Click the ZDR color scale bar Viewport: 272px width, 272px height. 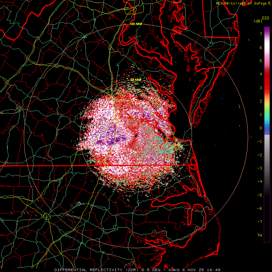coord(267,134)
